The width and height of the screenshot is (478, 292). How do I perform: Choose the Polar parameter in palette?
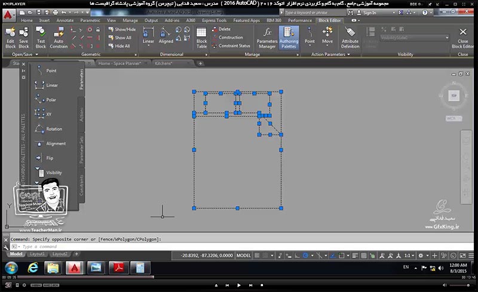coord(46,100)
